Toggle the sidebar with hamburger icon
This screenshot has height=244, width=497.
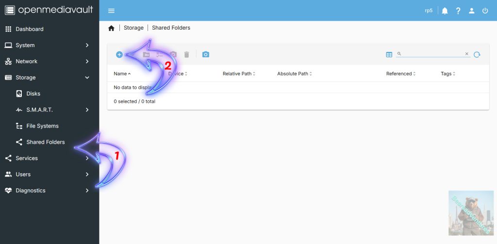pos(112,11)
